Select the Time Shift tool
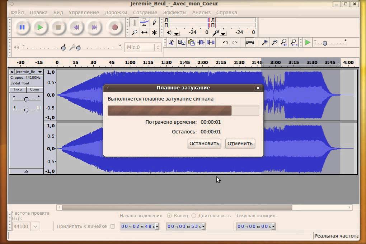The height and width of the screenshot is (244, 366). (x=144, y=32)
